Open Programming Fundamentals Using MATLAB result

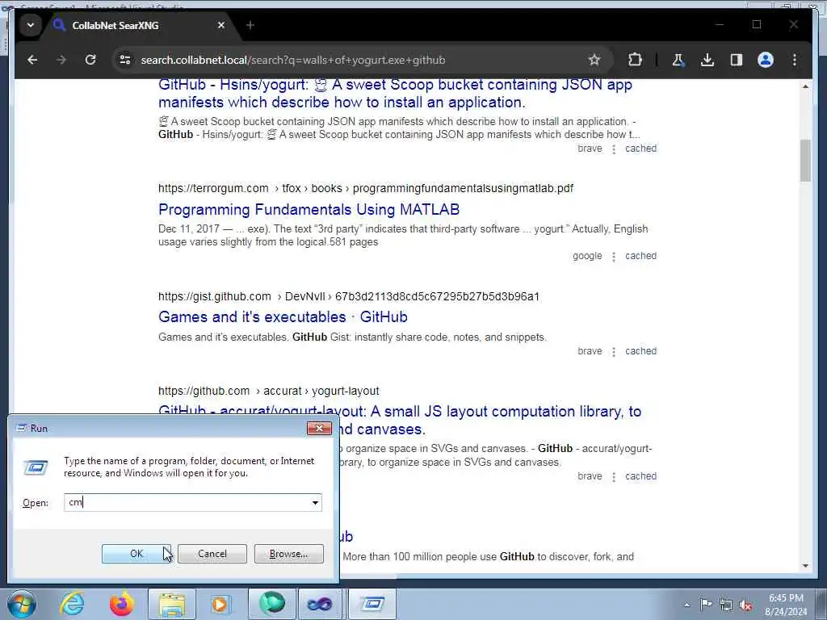[x=309, y=210]
